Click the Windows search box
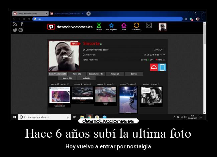The height and width of the screenshot is (157, 217). [x=44, y=117]
